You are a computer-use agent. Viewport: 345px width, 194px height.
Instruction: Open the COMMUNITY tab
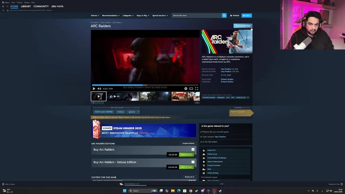pos(41,6)
